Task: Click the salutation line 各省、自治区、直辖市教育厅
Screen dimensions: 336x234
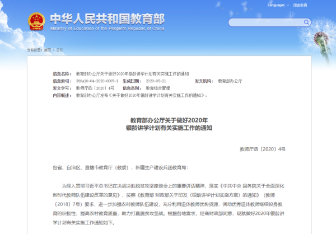Action: coord(120,167)
